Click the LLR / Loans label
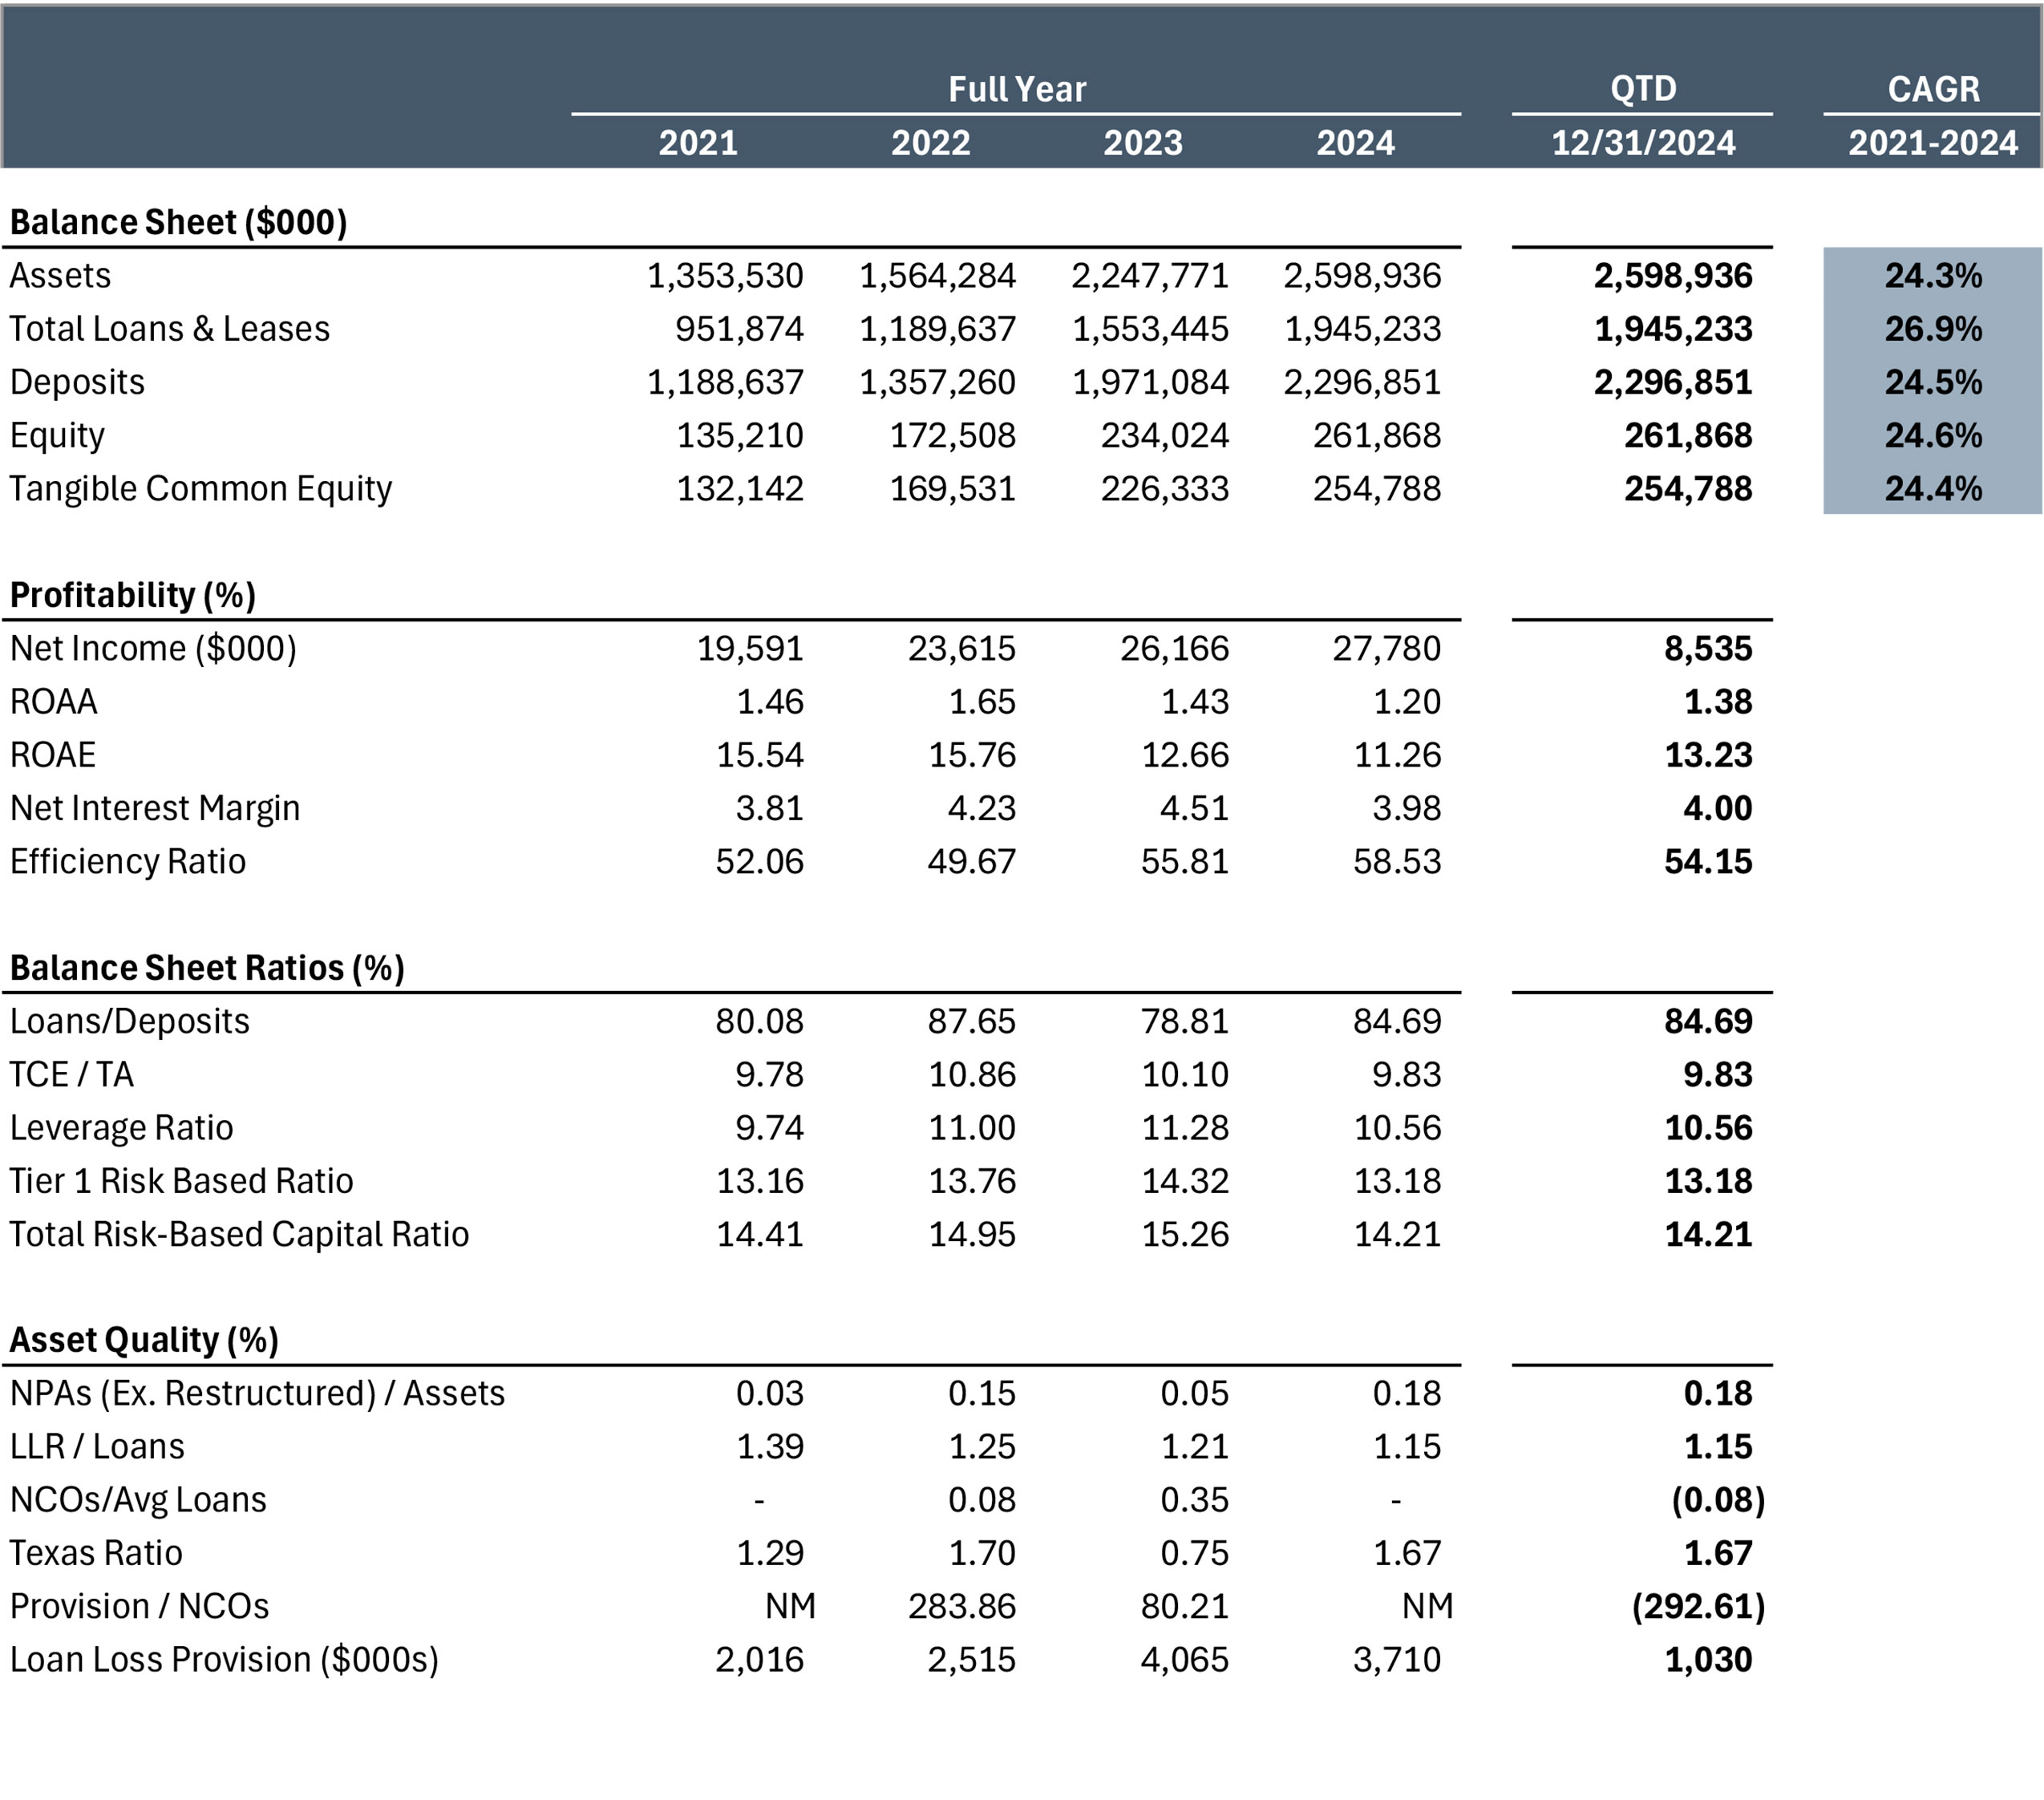This screenshot has width=2044, height=1800. click(97, 1446)
